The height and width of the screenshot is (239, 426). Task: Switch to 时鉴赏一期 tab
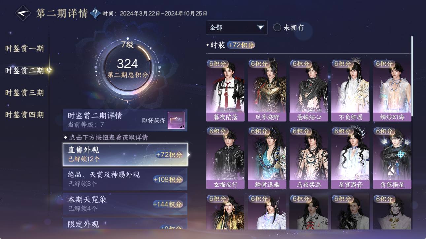click(24, 48)
